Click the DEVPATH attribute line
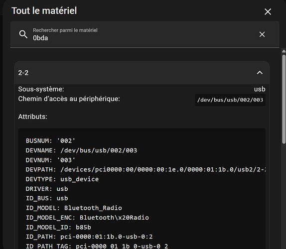The width and height of the screenshot is (286, 249). click(x=145, y=169)
